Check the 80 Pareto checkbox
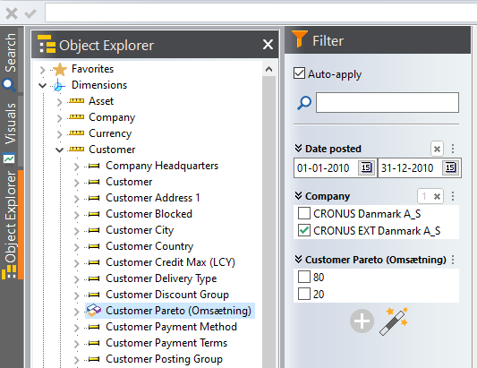 [304, 277]
